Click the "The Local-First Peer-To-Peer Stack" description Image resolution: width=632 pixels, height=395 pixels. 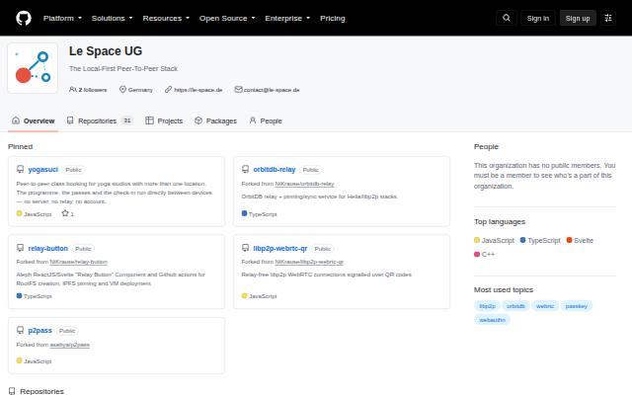(123, 68)
